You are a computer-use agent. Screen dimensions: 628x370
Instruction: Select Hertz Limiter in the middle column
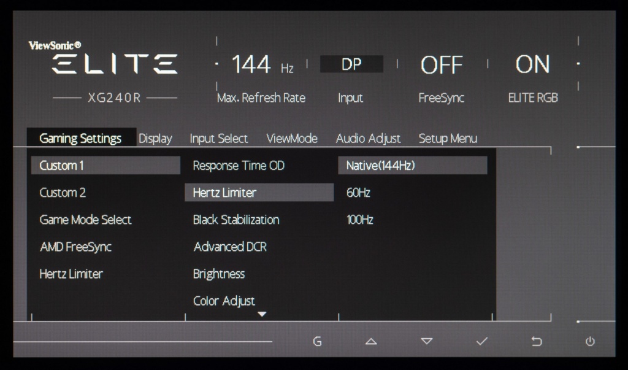259,193
